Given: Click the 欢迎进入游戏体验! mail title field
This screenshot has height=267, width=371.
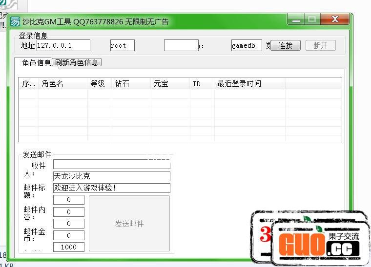Looking at the screenshot, I should click(x=111, y=188).
